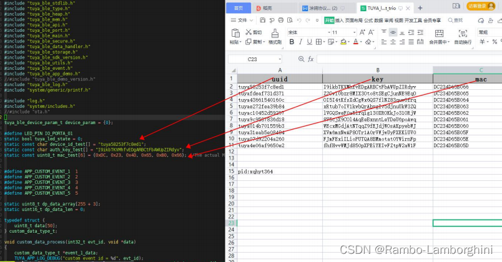Select the Format Painter (格式刷) brush
502x262 pixels.
[275, 33]
